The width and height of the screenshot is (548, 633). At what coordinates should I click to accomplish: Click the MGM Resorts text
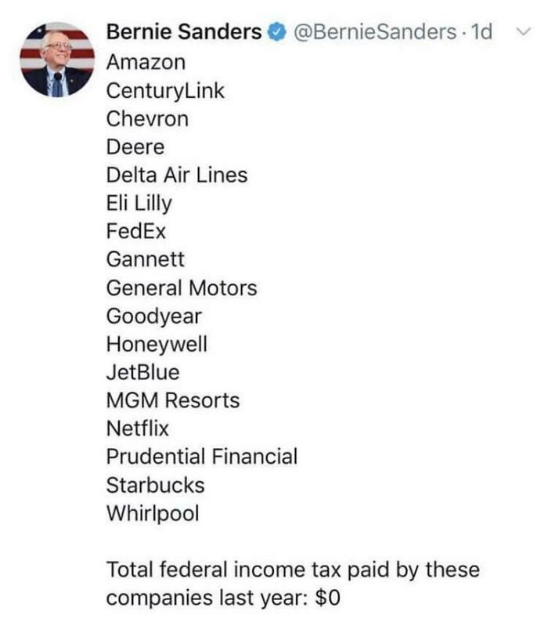[173, 400]
